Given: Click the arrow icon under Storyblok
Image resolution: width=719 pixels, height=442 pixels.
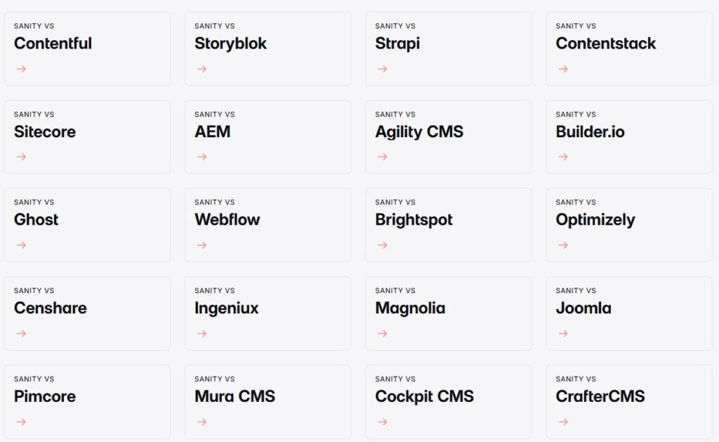Looking at the screenshot, I should click(202, 69).
